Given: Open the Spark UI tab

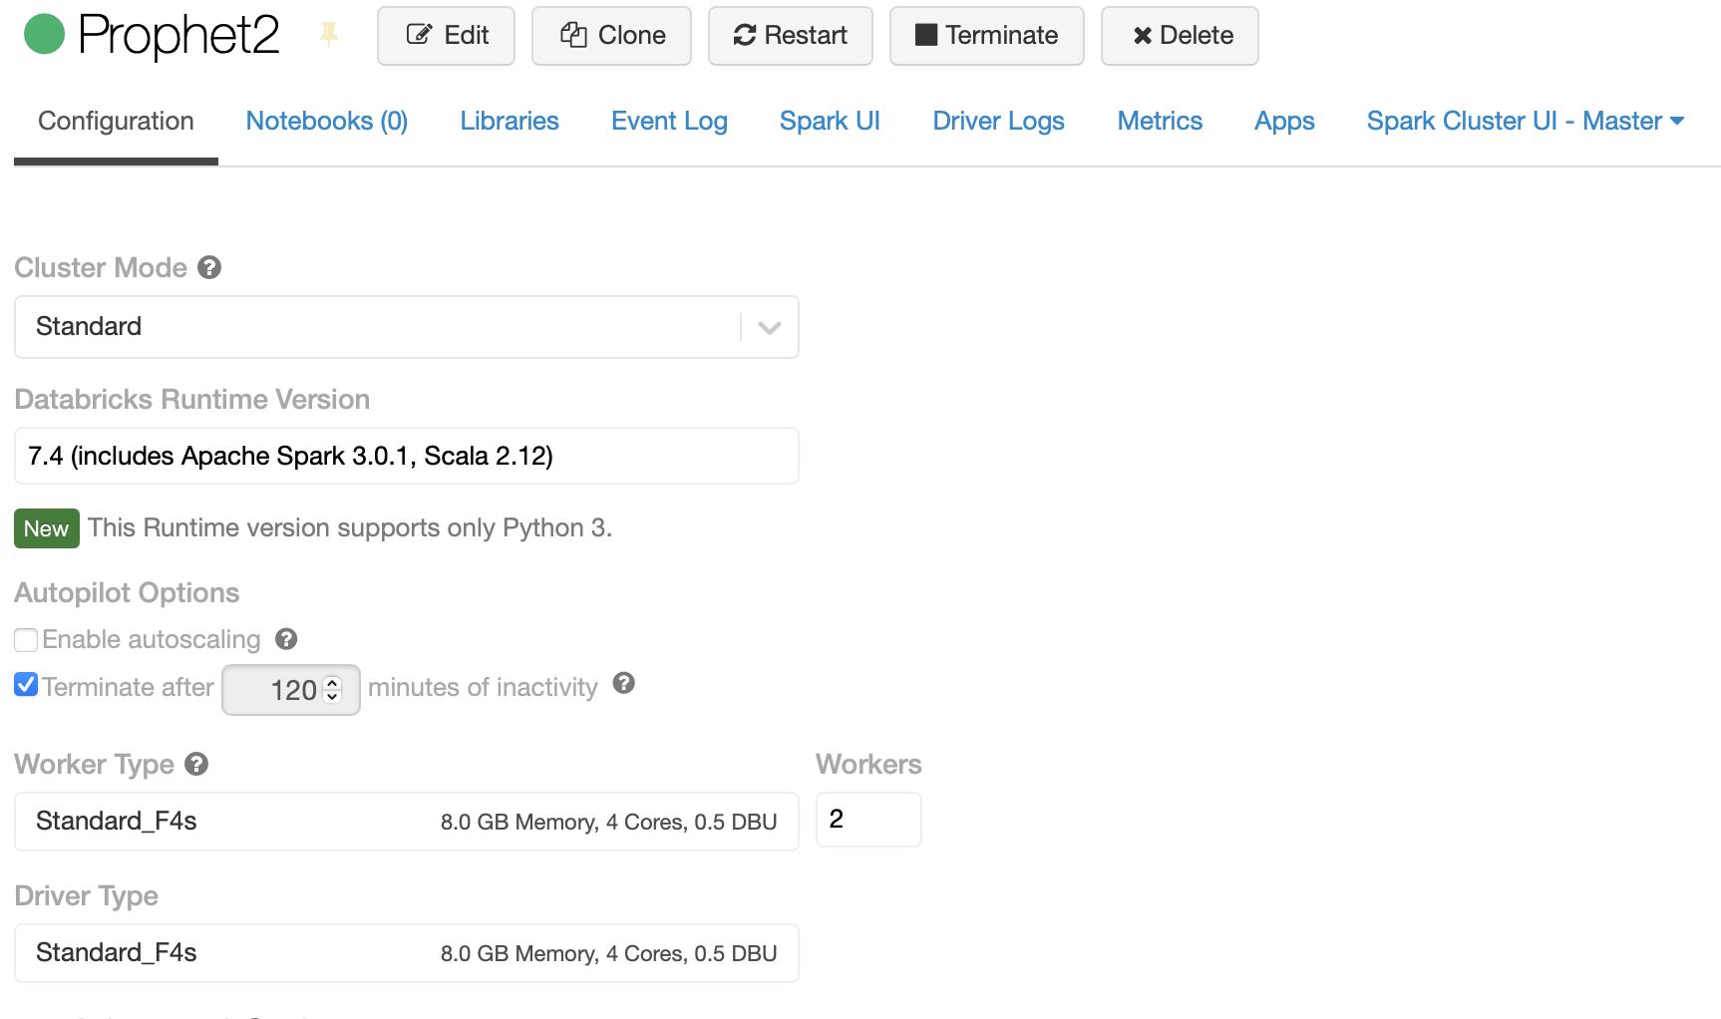Looking at the screenshot, I should pyautogui.click(x=830, y=121).
